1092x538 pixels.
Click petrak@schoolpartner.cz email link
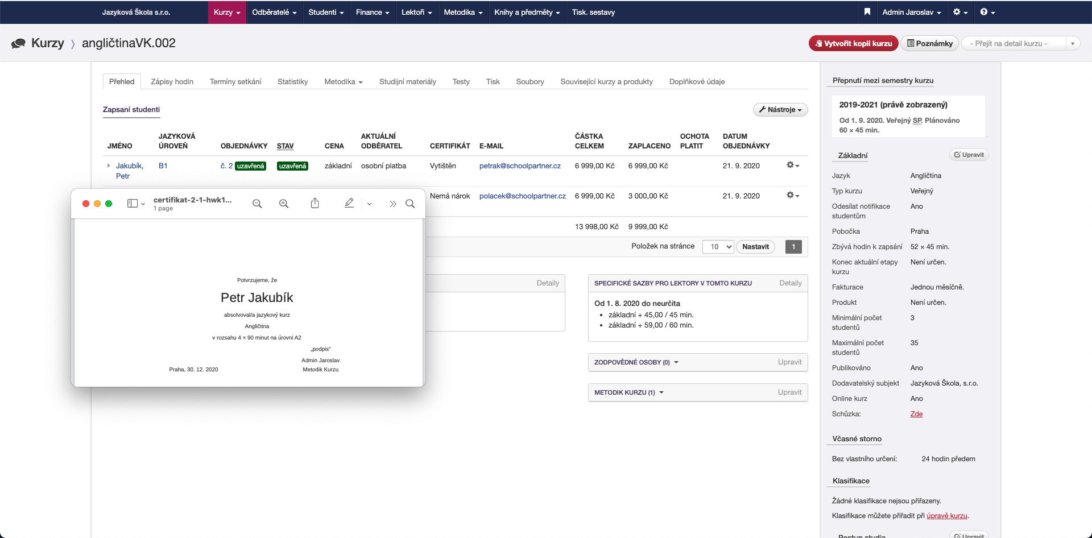(x=520, y=166)
